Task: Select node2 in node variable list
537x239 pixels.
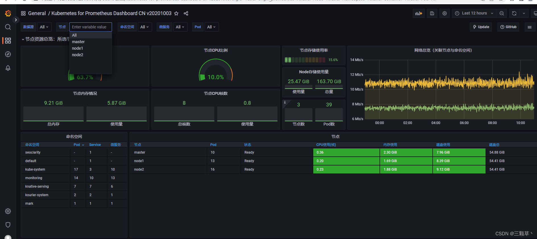Action: click(91, 55)
